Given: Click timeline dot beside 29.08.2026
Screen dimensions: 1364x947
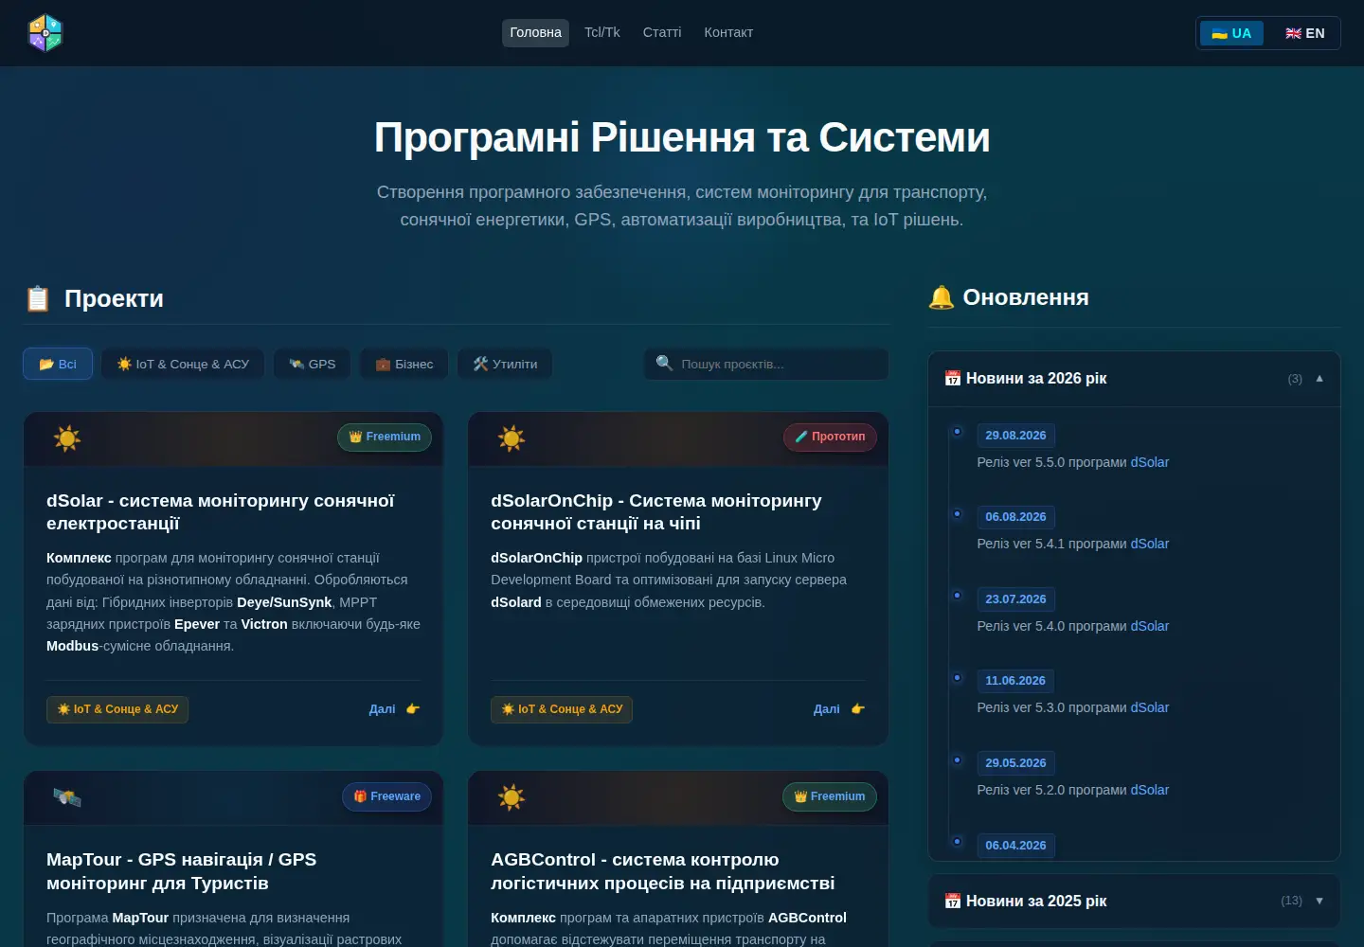Looking at the screenshot, I should tap(957, 432).
